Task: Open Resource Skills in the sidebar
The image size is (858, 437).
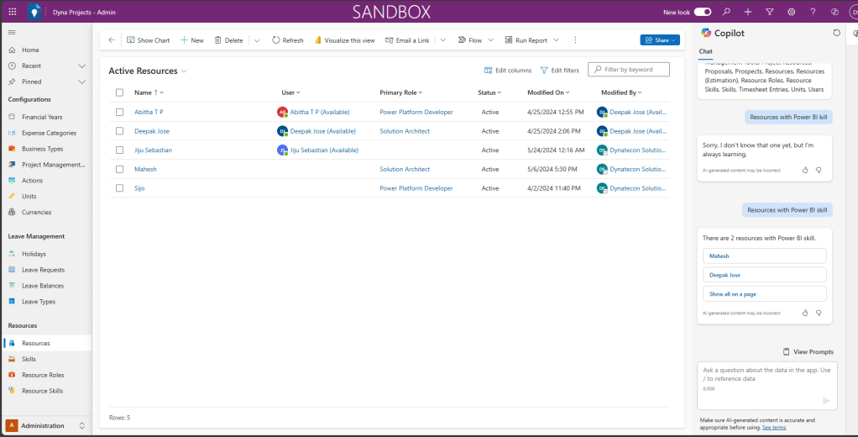Action: tap(42, 391)
